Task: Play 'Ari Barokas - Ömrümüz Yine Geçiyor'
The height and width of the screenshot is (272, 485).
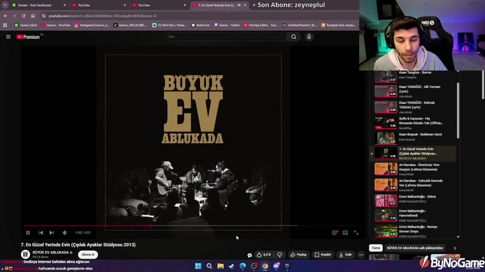Action: 413,169
